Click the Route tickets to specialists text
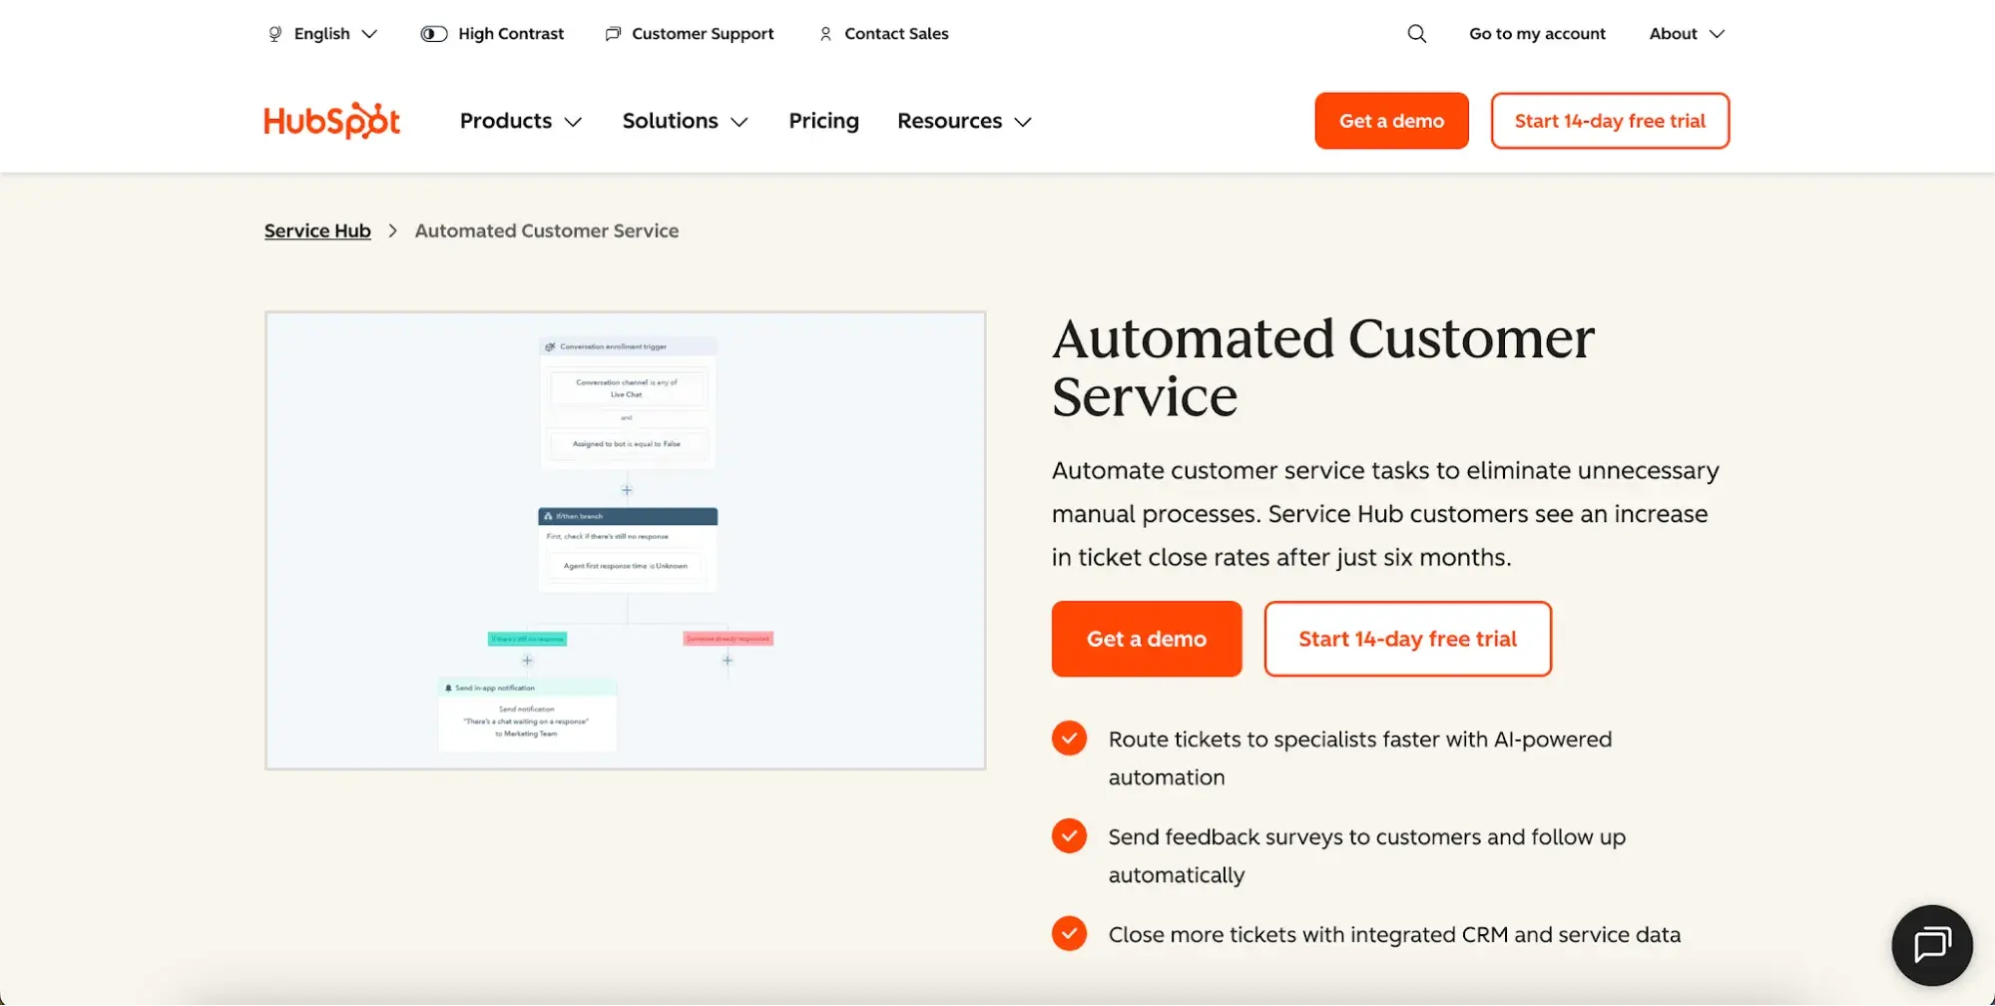The height and width of the screenshot is (1006, 1995). pos(1359,758)
